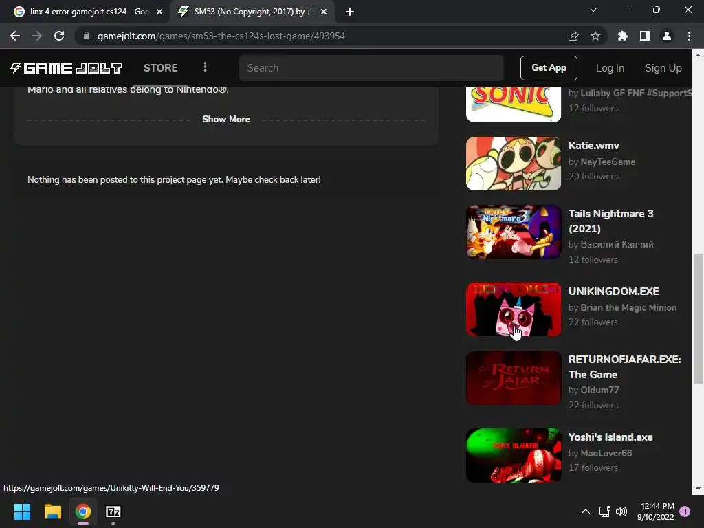
Task: Click the Log In link
Action: (610, 68)
